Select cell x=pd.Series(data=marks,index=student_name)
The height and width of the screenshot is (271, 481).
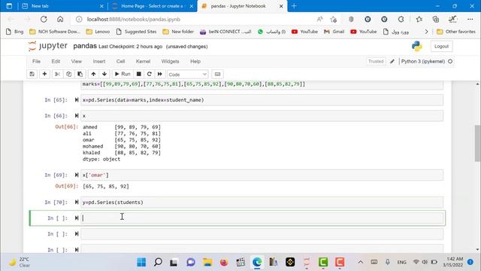(262, 100)
